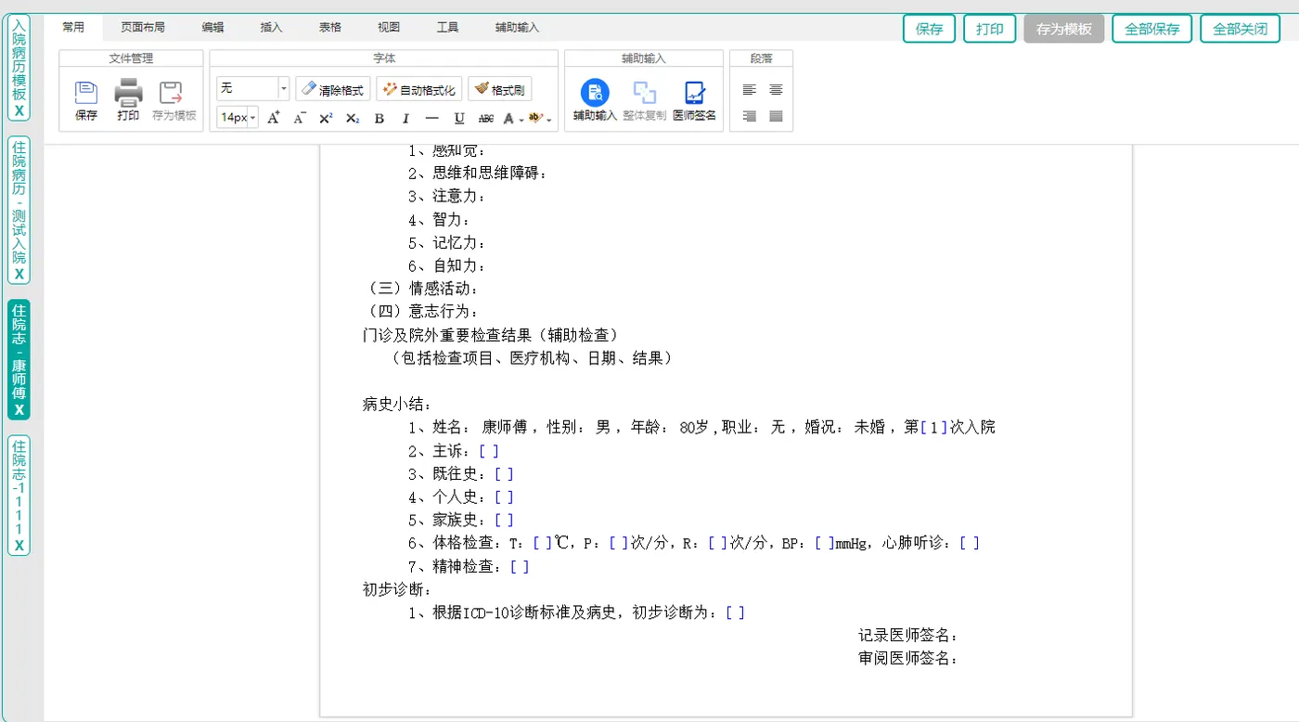Open the 编辑 ribbon tab
Screen dimensions: 1299x722
point(212,28)
